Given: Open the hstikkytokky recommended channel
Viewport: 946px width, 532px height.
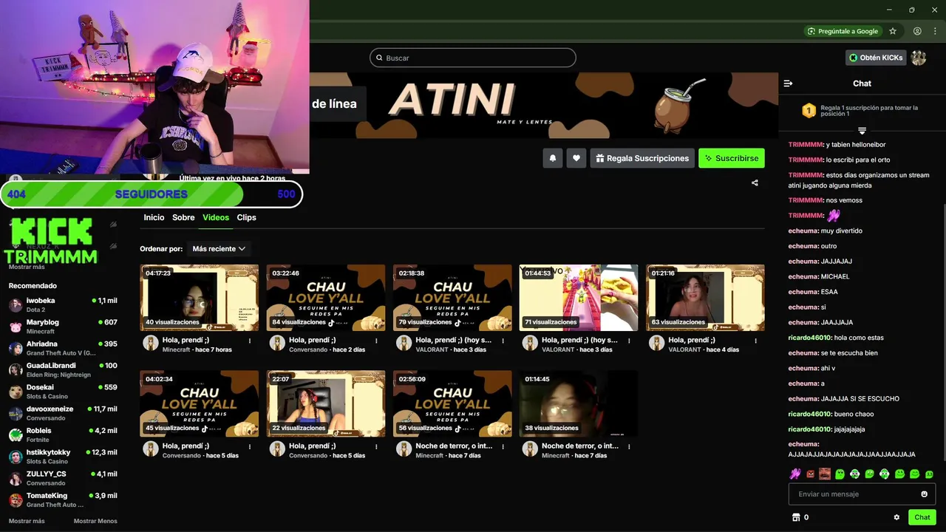Looking at the screenshot, I should pos(63,456).
